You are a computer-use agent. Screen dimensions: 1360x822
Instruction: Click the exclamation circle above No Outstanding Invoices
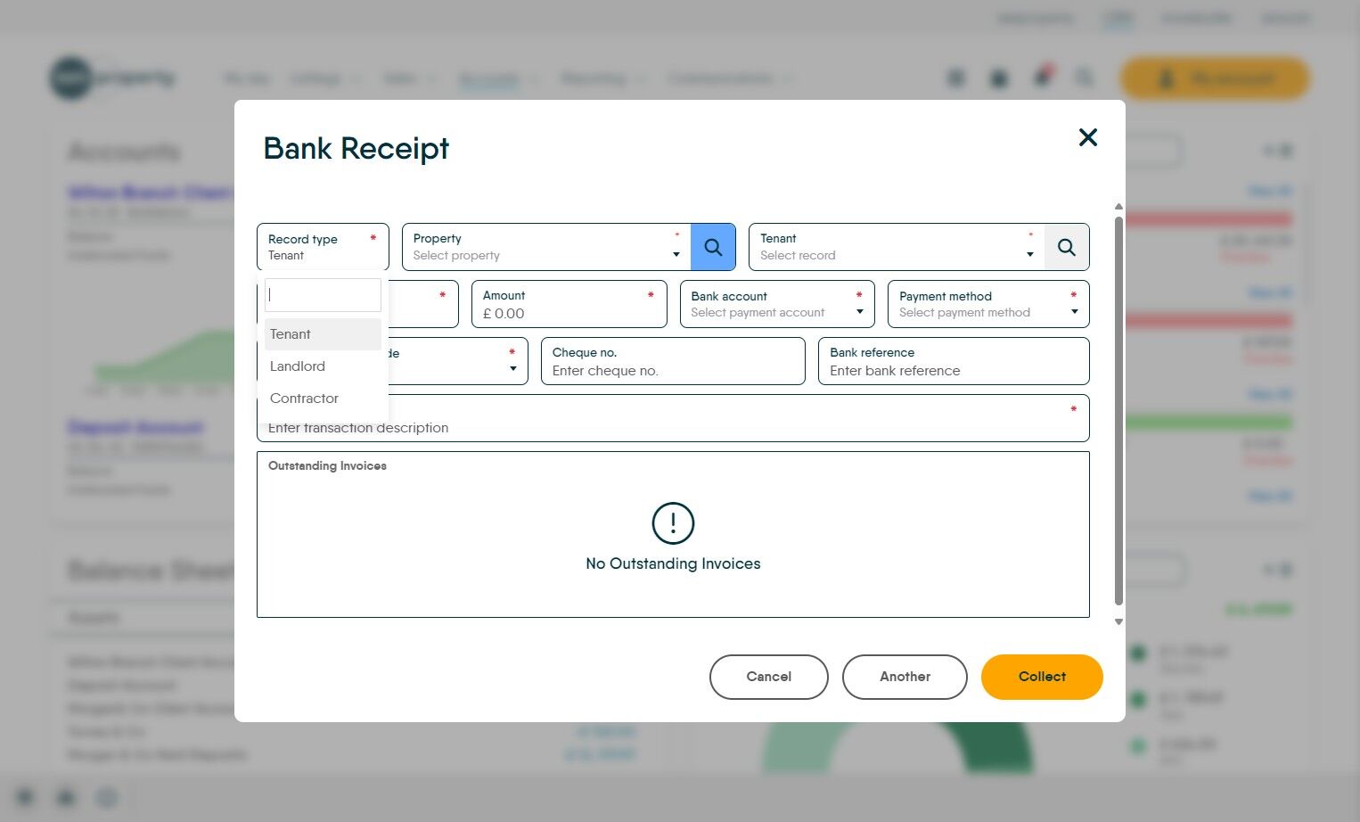[x=673, y=524]
